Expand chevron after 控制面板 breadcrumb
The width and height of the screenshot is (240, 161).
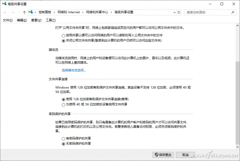pos(54,12)
